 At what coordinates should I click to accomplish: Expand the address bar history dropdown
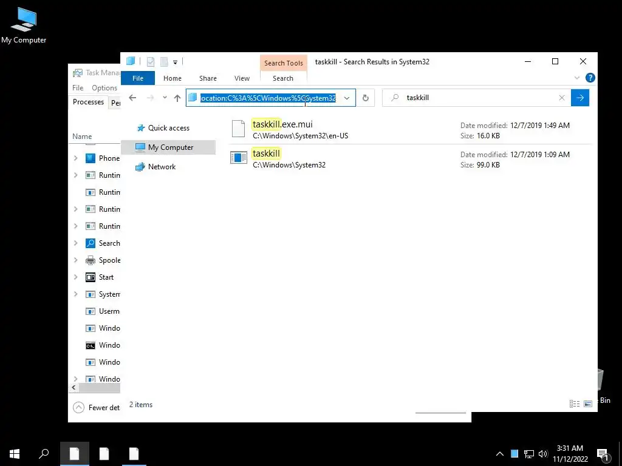(347, 98)
